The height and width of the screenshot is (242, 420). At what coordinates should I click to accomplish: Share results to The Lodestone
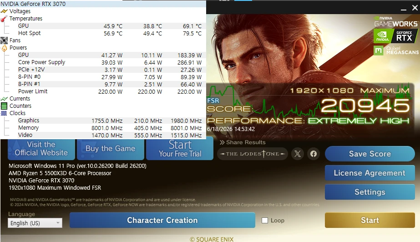click(x=253, y=154)
